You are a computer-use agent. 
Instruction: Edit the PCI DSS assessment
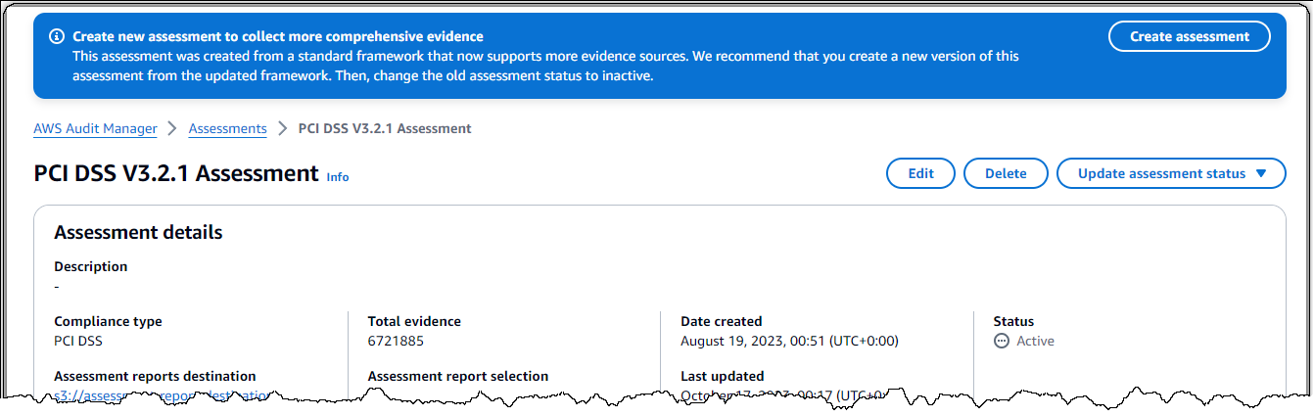pyautogui.click(x=920, y=173)
